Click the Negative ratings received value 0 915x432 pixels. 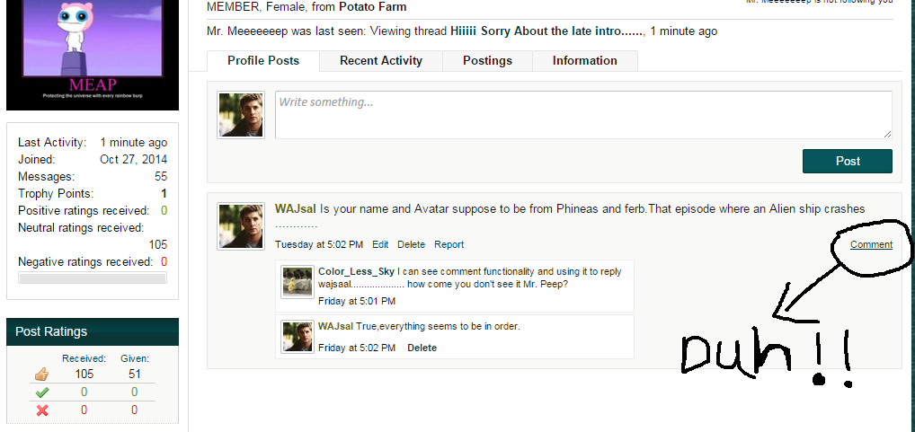pos(164,261)
